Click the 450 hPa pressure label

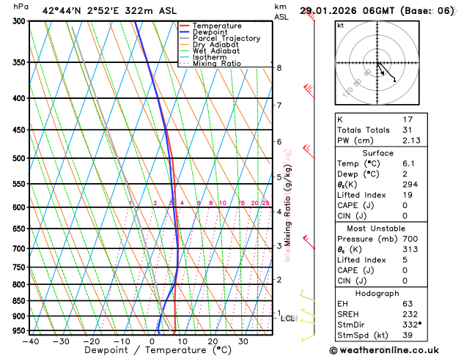21,130
